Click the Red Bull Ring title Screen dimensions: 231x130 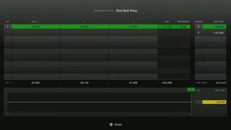click(127, 10)
